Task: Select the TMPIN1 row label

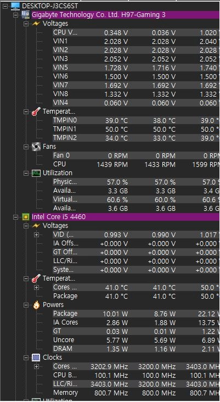Action: click(65, 129)
